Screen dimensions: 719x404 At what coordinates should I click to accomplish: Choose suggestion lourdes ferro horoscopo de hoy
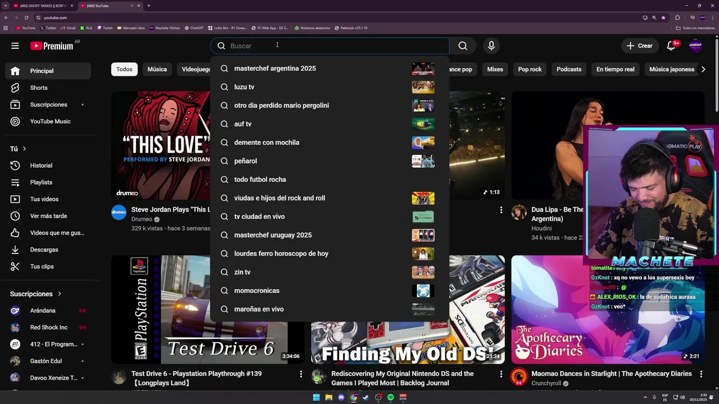pos(330,254)
